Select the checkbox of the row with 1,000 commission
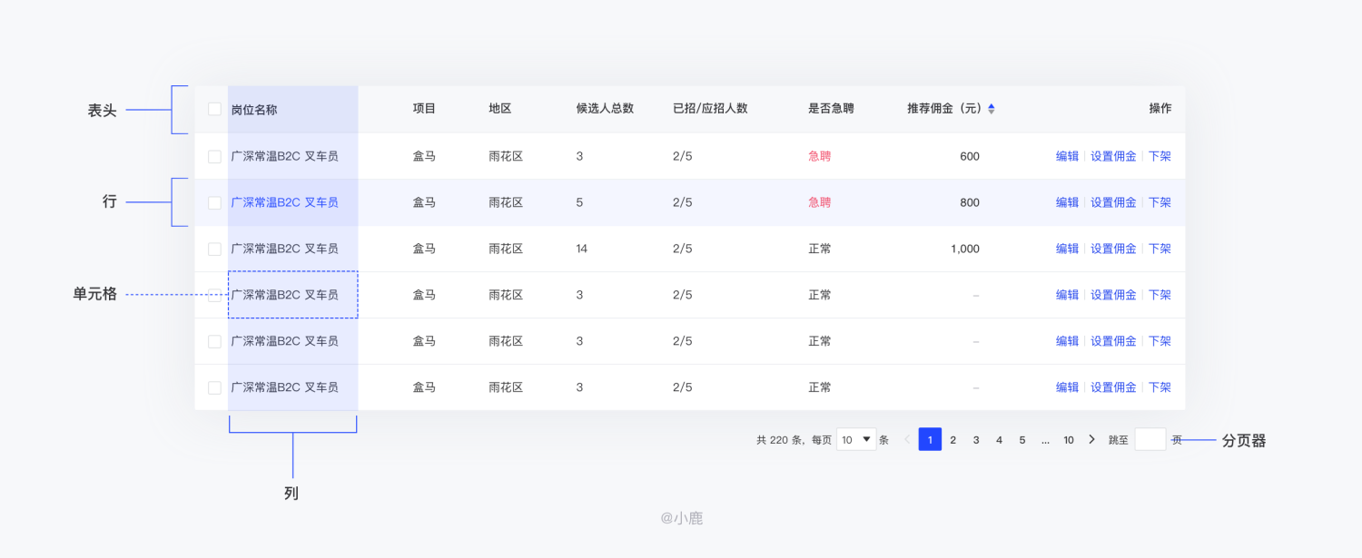 [214, 249]
